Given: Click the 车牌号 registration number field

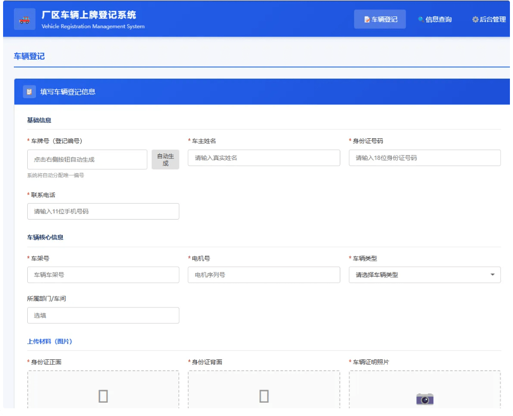Looking at the screenshot, I should point(87,159).
